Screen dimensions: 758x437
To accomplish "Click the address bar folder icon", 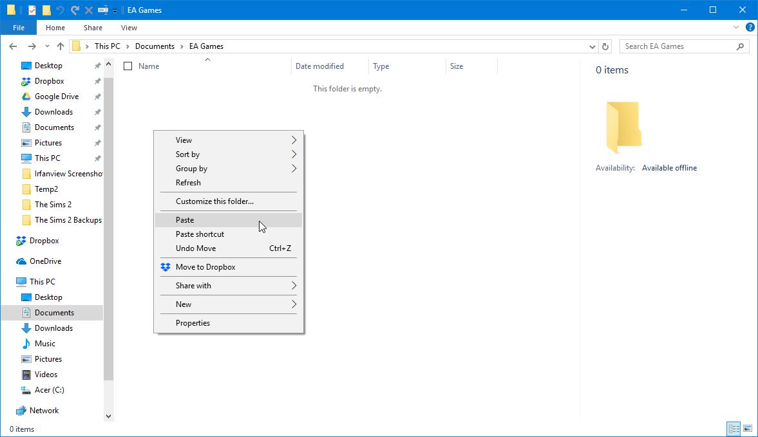I will point(76,46).
